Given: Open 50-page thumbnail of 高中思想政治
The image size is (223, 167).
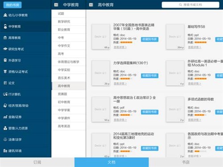Looking at the screenshot, I should click(101, 109).
